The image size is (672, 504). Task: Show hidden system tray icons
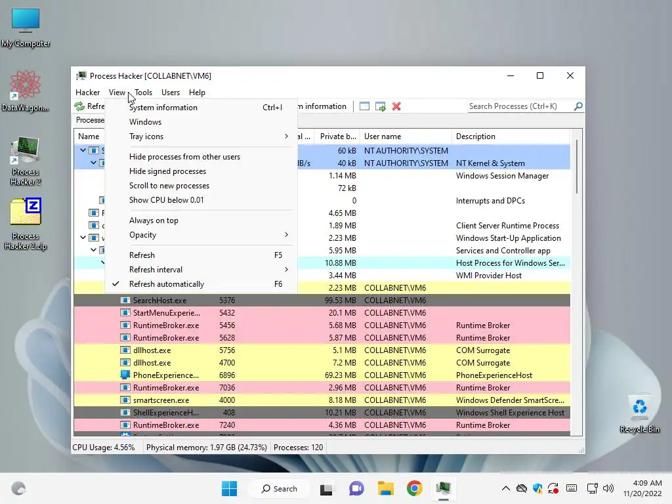click(506, 488)
